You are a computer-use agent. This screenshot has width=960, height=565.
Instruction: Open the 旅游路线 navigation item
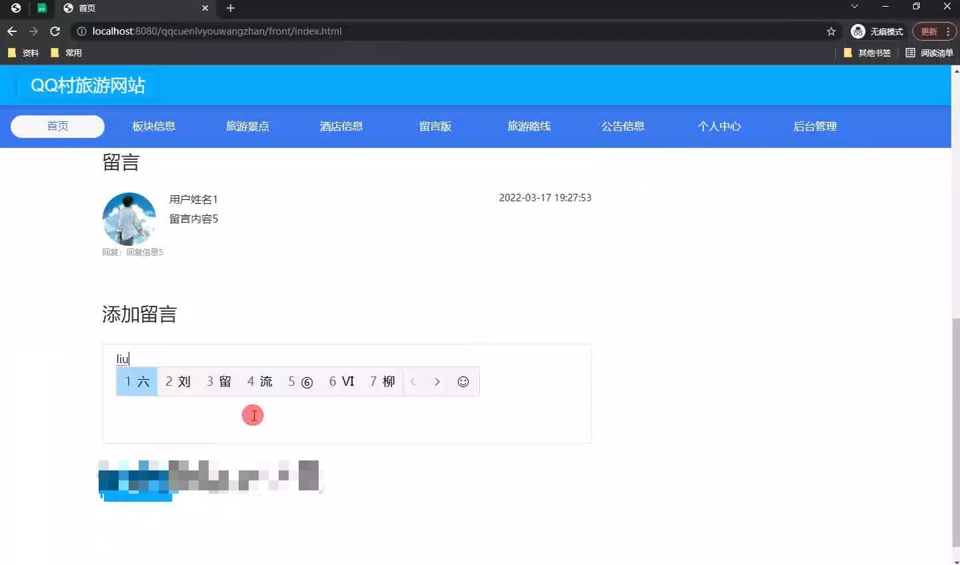pyautogui.click(x=529, y=126)
